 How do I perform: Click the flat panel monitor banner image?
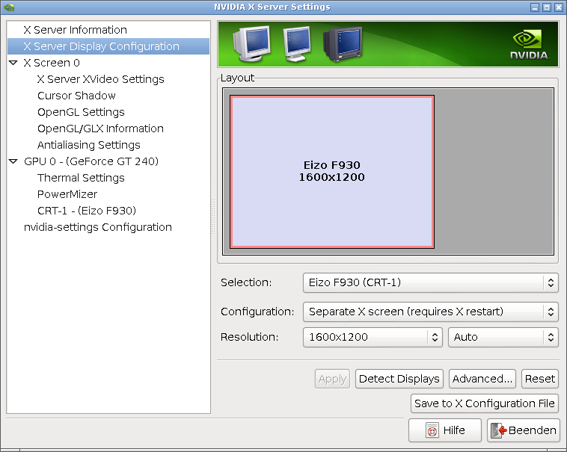click(x=297, y=44)
